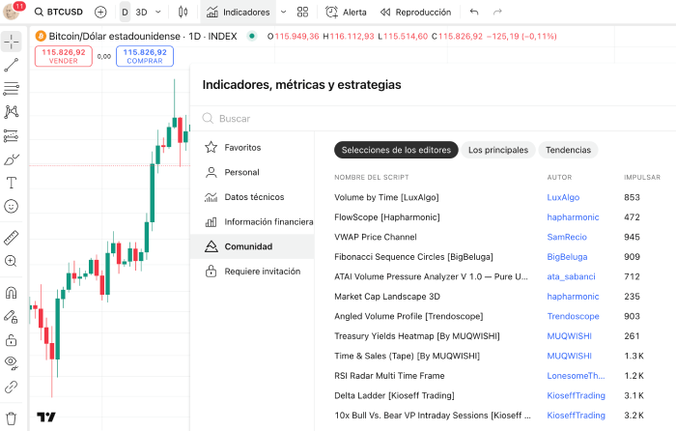Open Personal category
This screenshot has height=431, width=676.
252,172
